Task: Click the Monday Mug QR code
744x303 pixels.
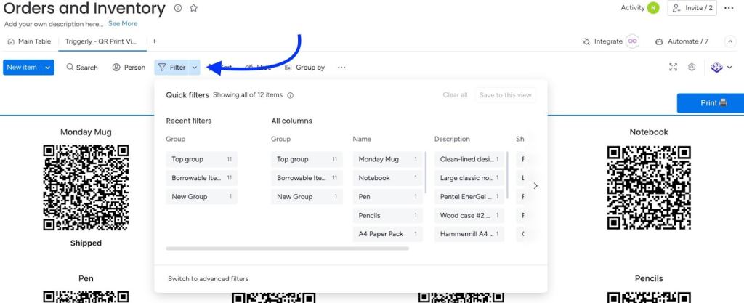Action: click(86, 187)
